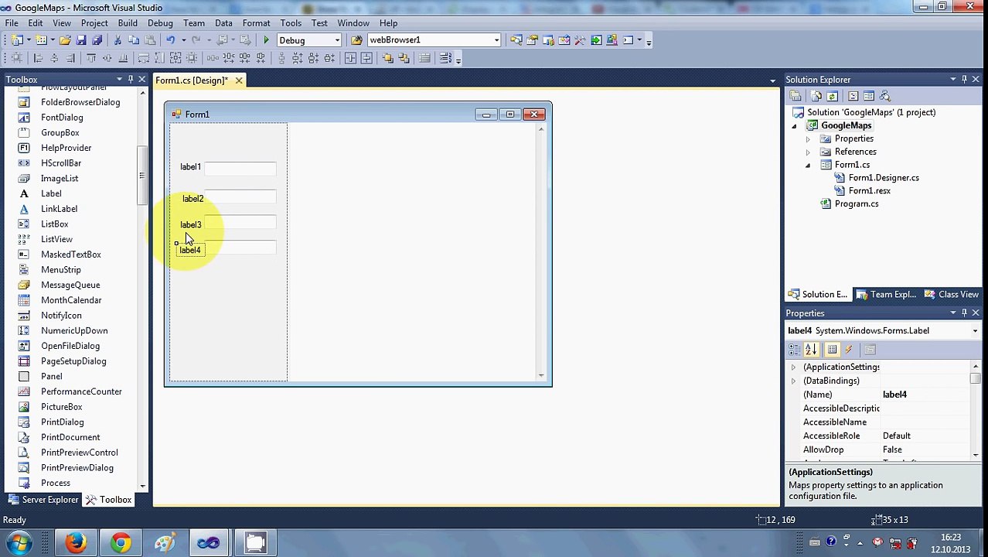Viewport: 988px width, 557px height.
Task: Click the Visual Studio taskbar icon
Action: click(208, 543)
